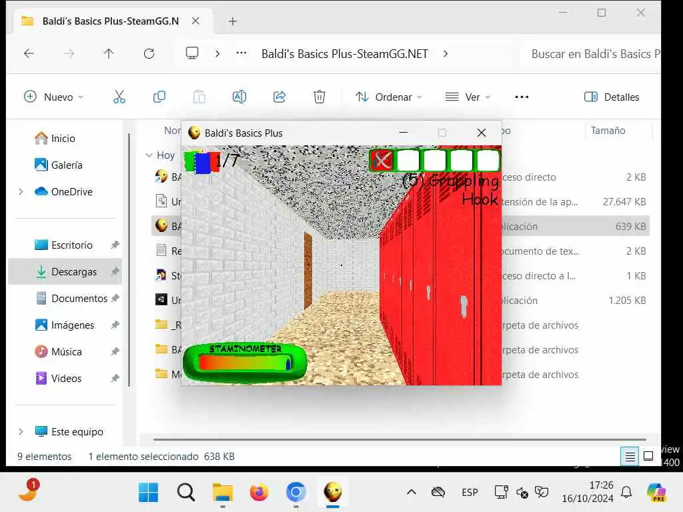Go forward with the right arrow
Viewport: 683px width, 512px height.
pos(69,53)
